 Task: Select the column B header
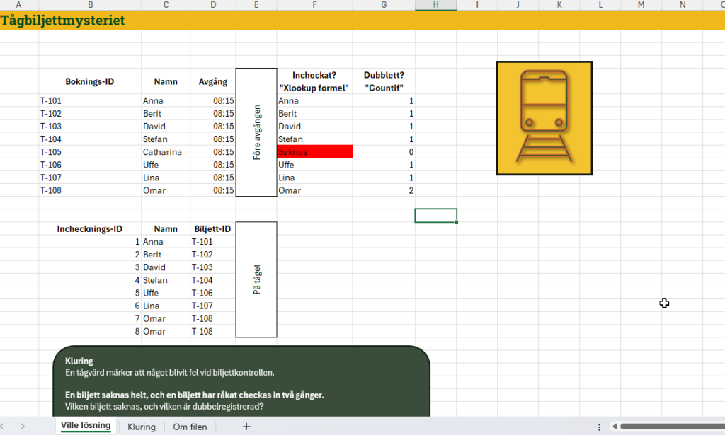coord(90,5)
